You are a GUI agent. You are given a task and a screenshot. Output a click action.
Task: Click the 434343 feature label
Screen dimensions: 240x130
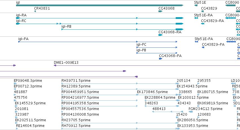pyautogui.click(x=184, y=103)
